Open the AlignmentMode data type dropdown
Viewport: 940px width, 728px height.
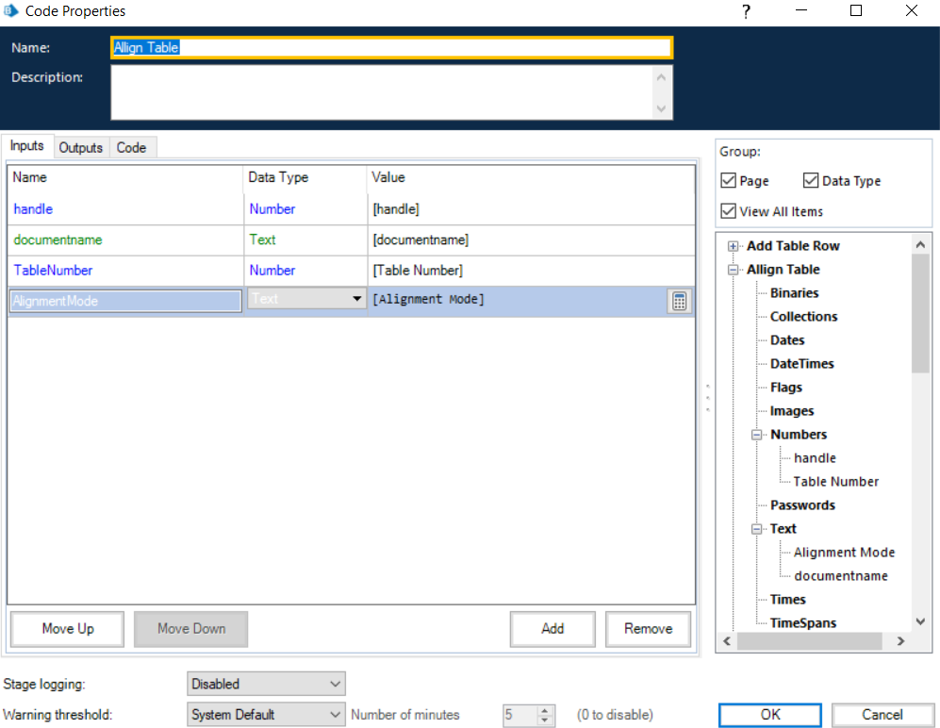click(x=356, y=300)
